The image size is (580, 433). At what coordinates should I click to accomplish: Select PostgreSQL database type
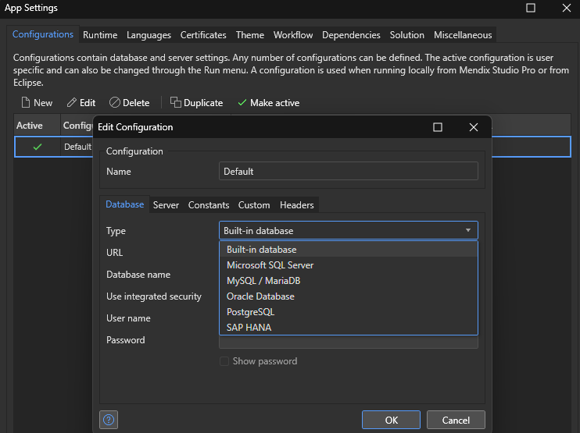[x=349, y=312]
